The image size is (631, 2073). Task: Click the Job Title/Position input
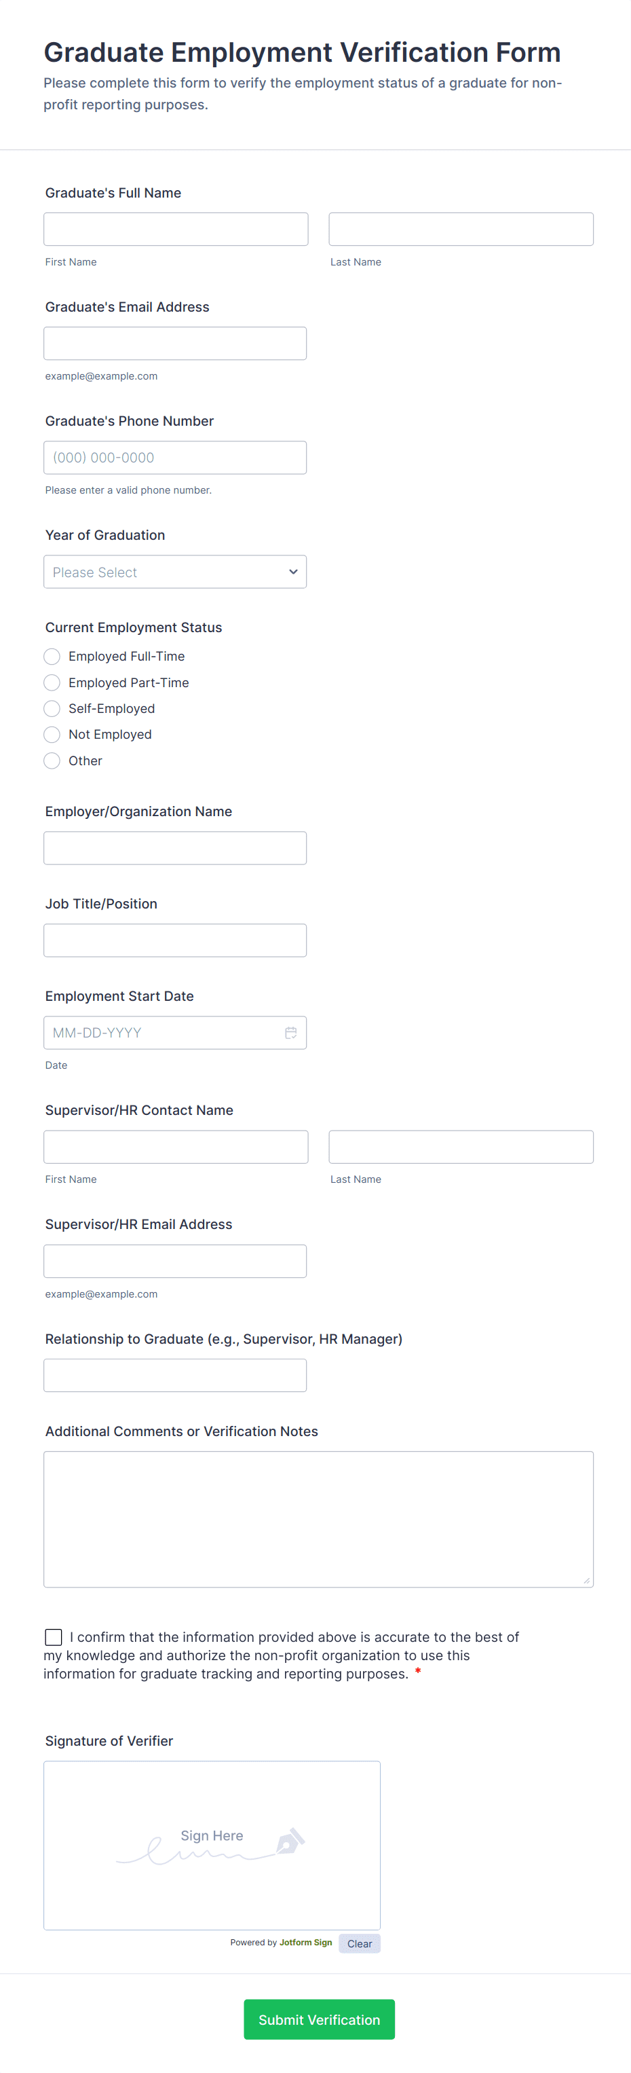174,940
